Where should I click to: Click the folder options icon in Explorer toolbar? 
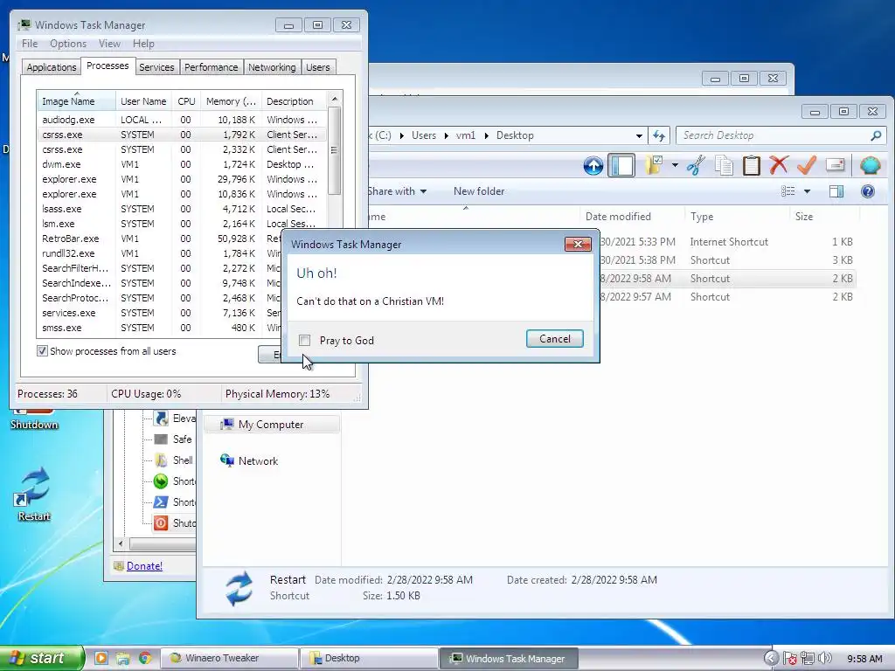click(x=654, y=165)
